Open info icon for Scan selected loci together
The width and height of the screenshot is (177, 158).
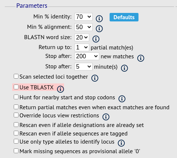point(95,78)
